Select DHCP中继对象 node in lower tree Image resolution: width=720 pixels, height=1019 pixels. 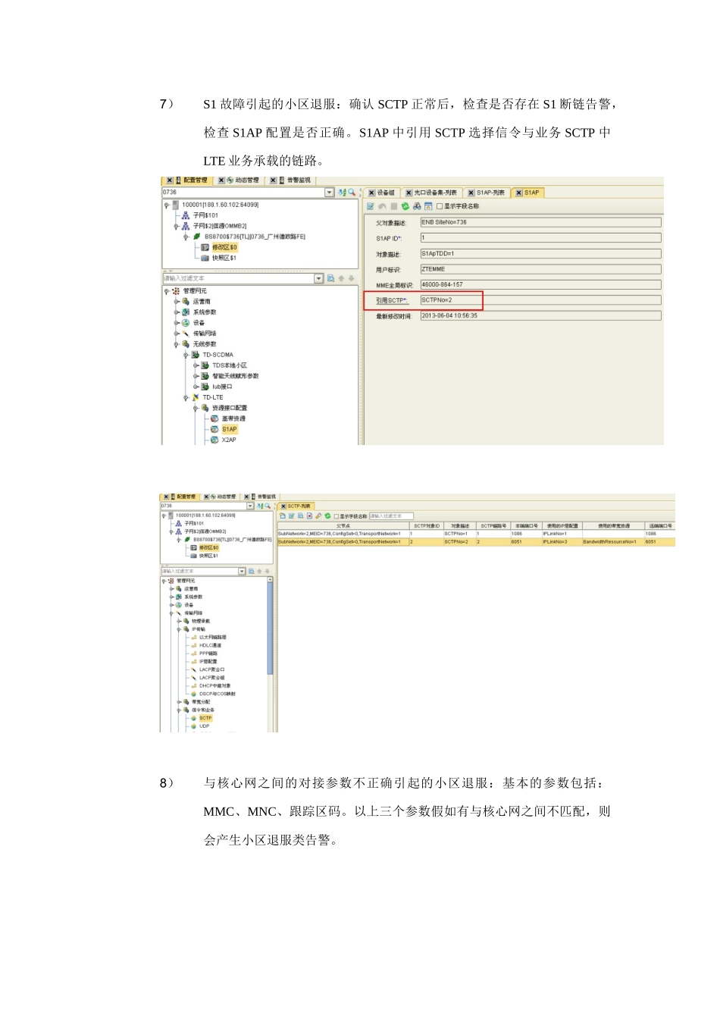(214, 686)
